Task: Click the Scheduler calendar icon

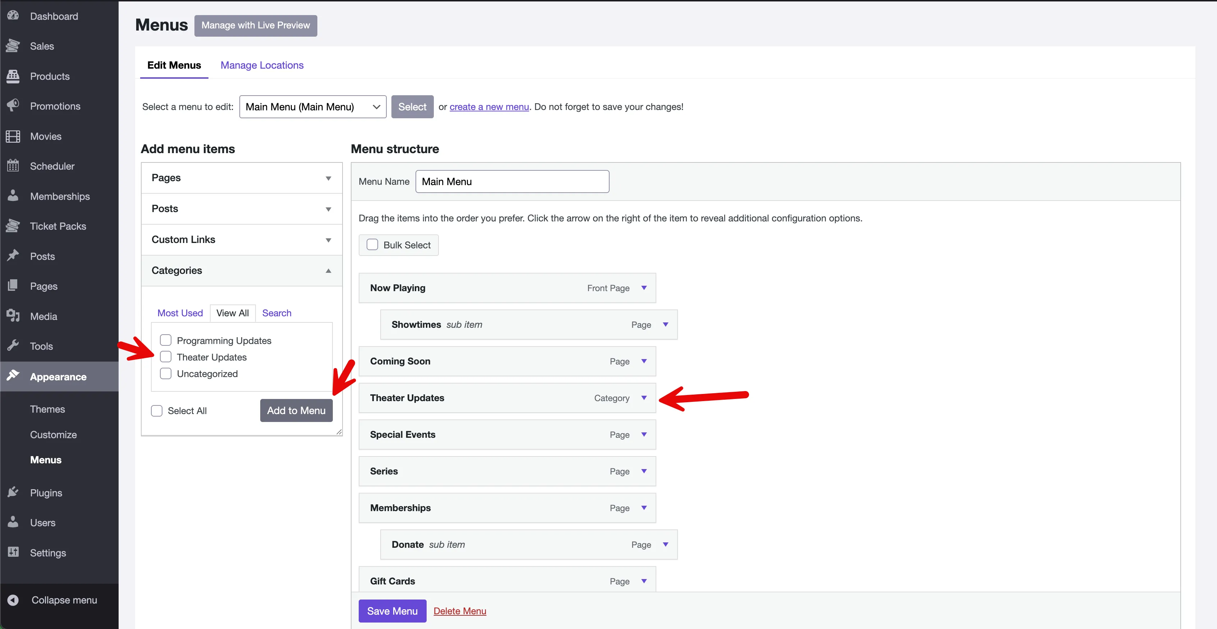Action: (13, 165)
